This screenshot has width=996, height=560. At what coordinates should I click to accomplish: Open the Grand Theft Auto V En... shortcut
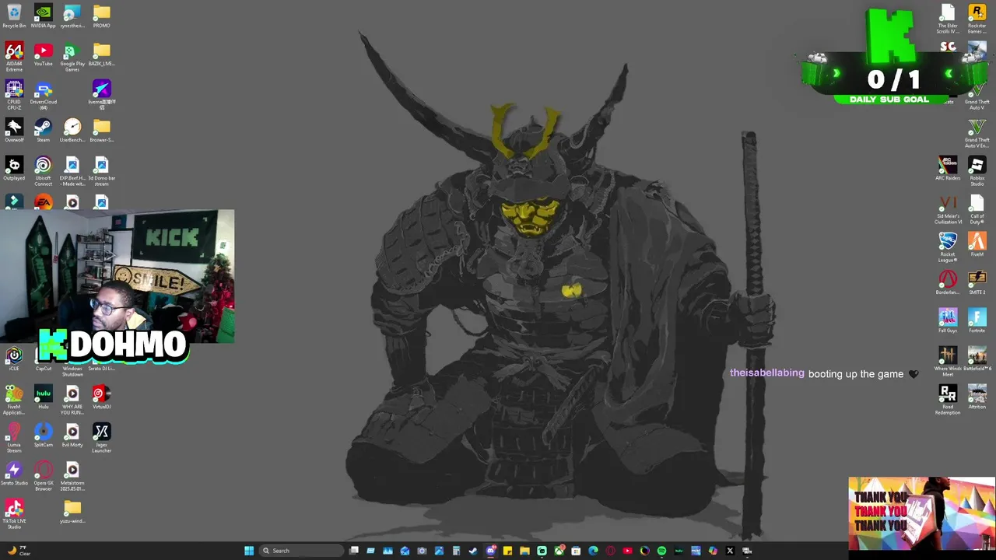tap(977, 133)
